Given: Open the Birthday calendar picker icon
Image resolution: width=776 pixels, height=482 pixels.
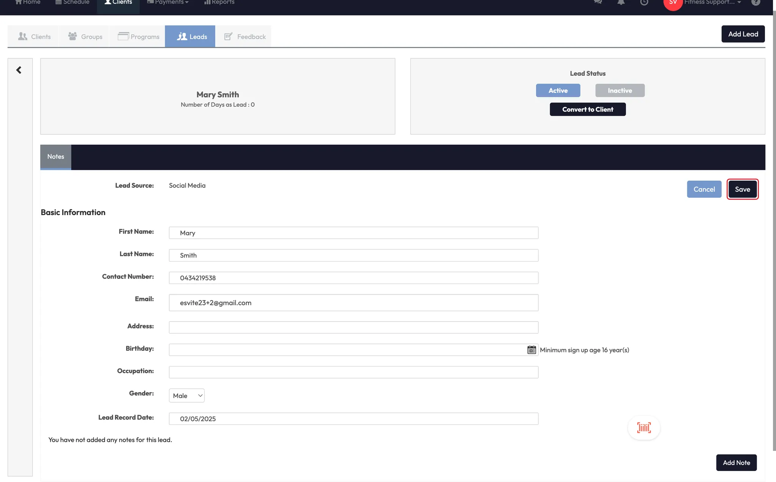Looking at the screenshot, I should pyautogui.click(x=532, y=350).
